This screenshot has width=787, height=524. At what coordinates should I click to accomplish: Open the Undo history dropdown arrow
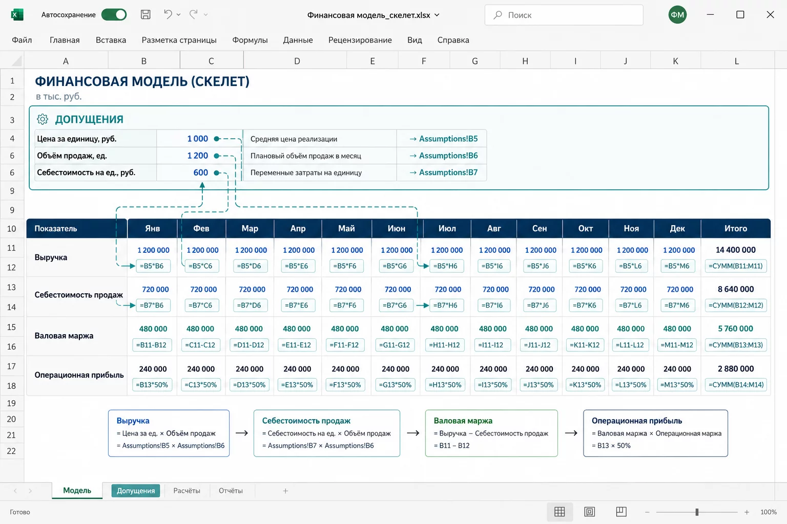click(x=178, y=15)
